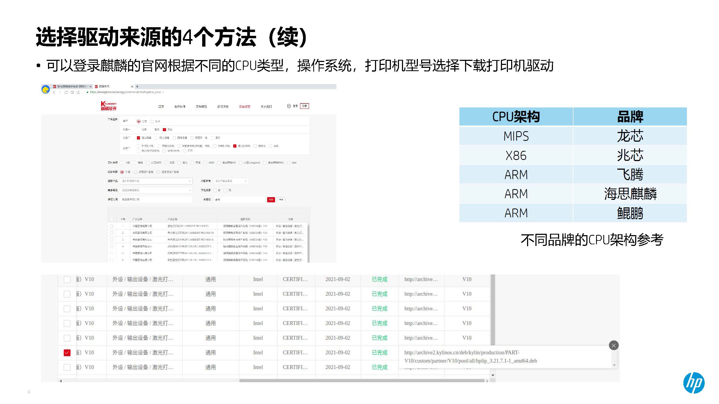This screenshot has height=404, width=719.
Task: Click the bookmark star icon
Action: pyautogui.click(x=78, y=92)
